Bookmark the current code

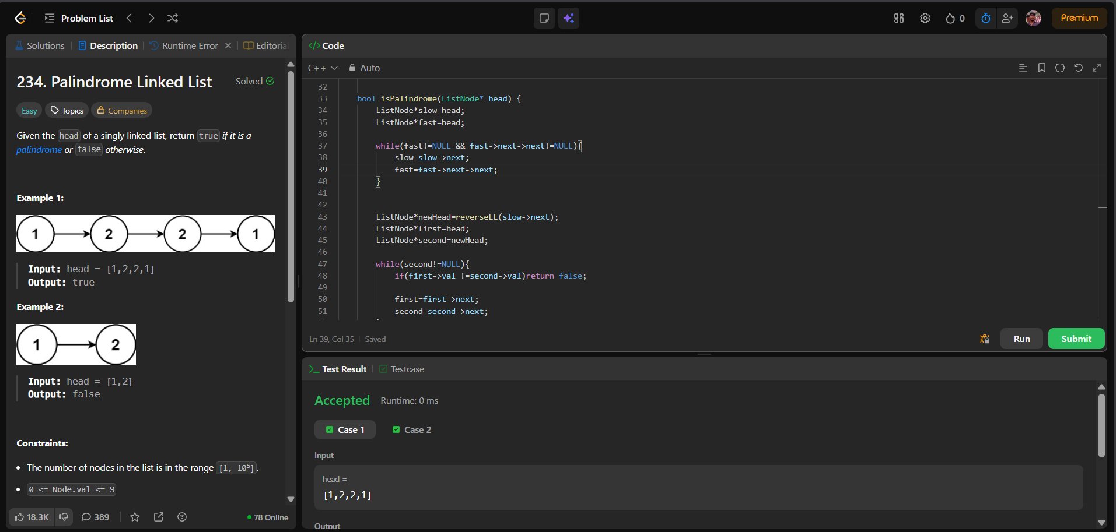pos(1041,68)
